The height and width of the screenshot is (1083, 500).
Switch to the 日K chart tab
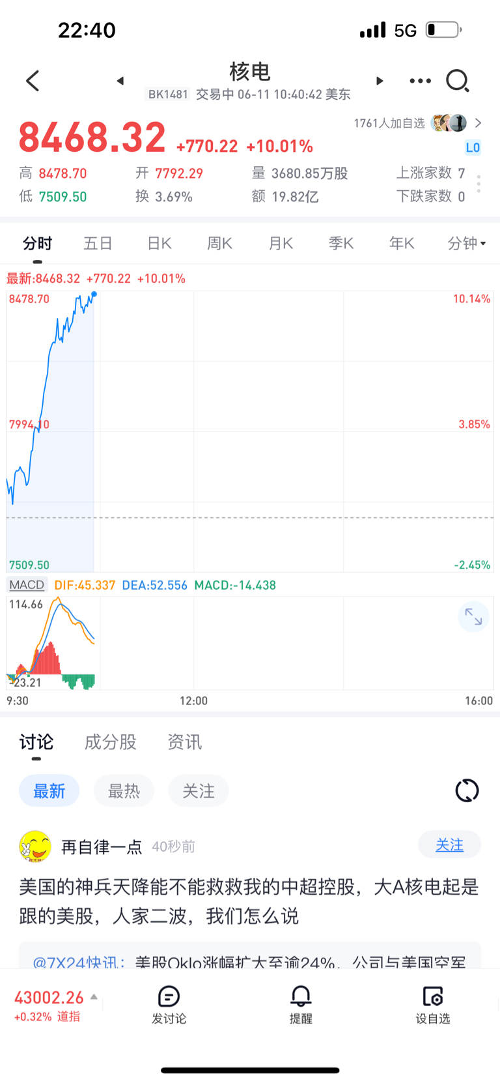159,243
